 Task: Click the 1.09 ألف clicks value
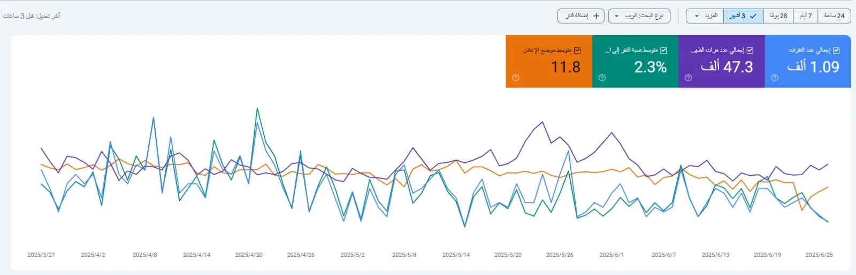click(x=813, y=67)
